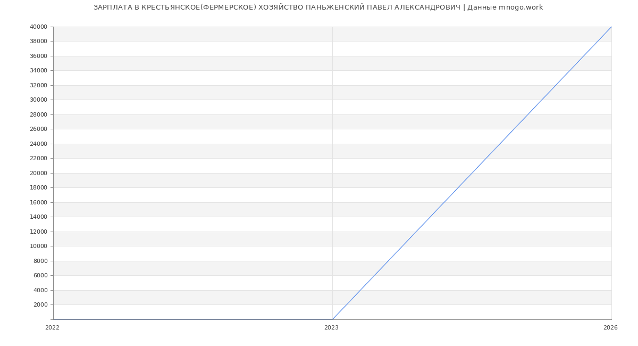
Task: Click the 24000 y-axis label
Action: click(38, 144)
